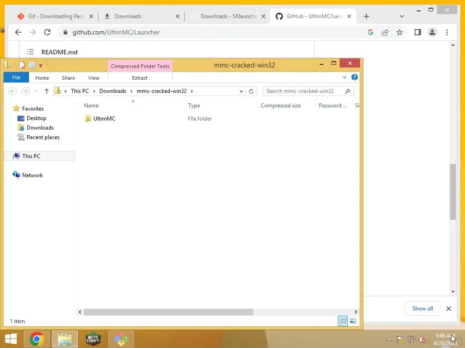Open Chrome side panel

(418, 32)
